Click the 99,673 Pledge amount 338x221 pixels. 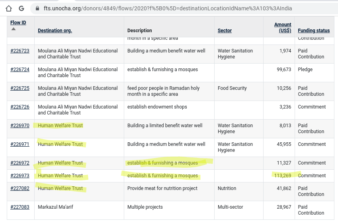click(x=284, y=70)
